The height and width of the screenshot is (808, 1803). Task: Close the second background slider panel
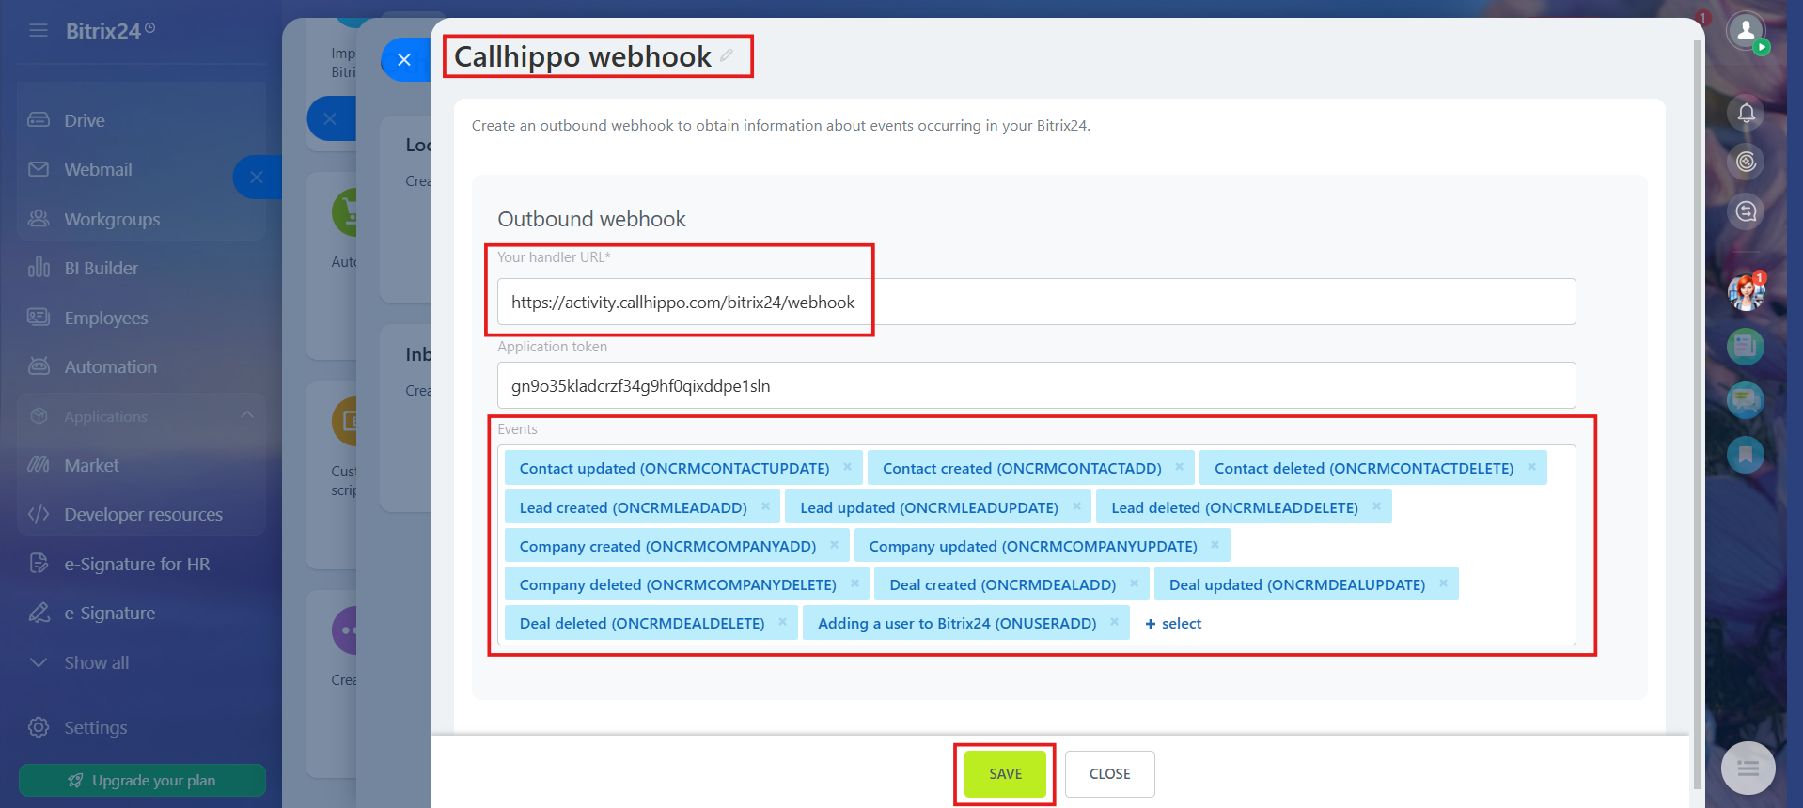point(330,119)
